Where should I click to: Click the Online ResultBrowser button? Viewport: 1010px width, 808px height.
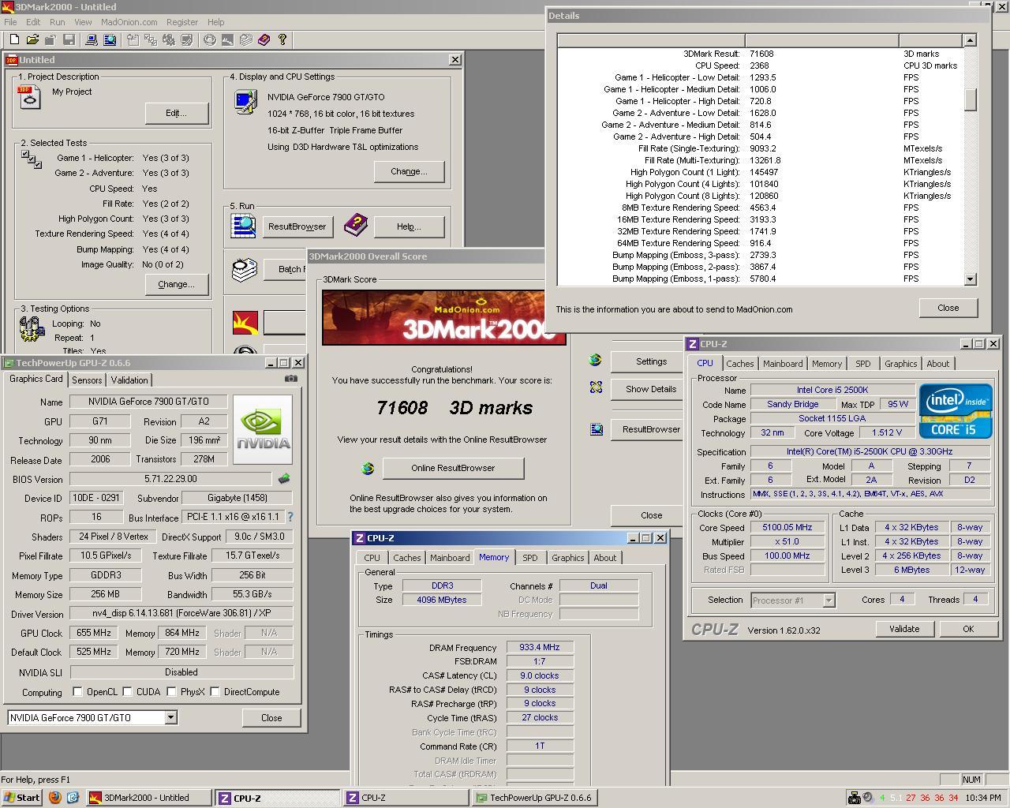pyautogui.click(x=453, y=468)
